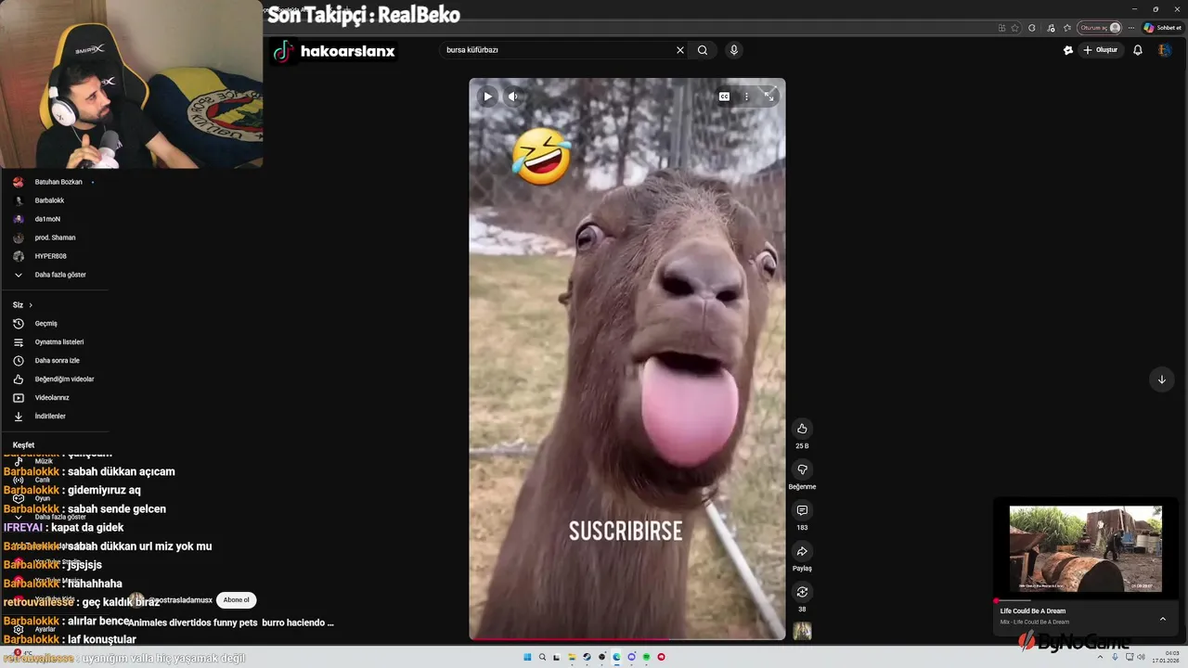This screenshot has width=1188, height=668.
Task: Open browser three-dot settings menu
Action: coord(1131,28)
